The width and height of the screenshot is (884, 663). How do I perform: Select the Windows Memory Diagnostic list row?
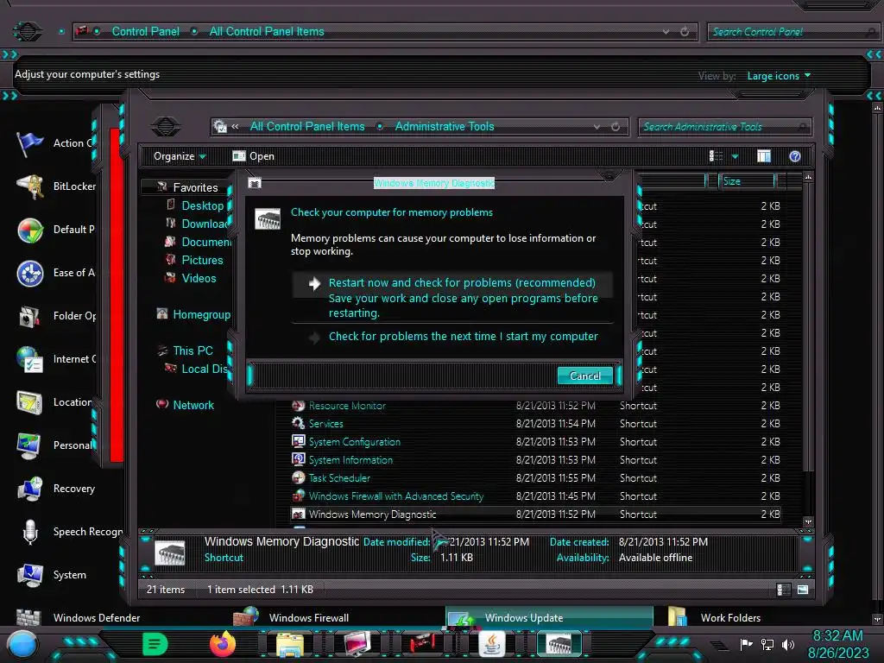535,515
